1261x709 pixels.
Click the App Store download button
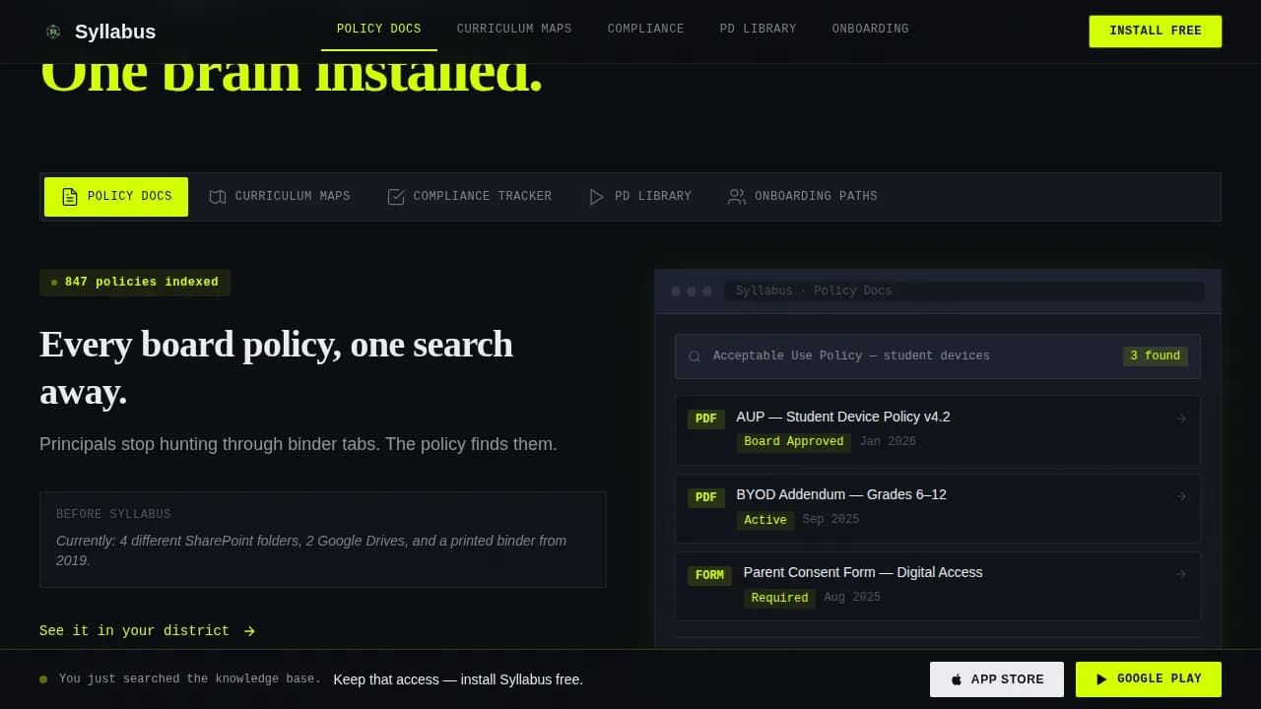[997, 679]
